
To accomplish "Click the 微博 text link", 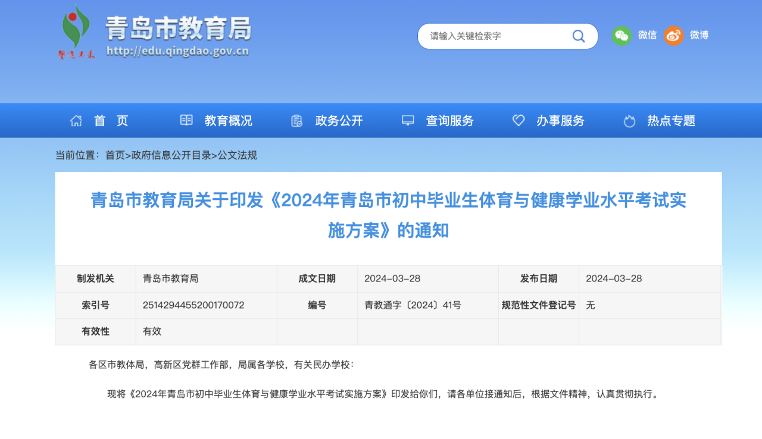I will coord(699,35).
